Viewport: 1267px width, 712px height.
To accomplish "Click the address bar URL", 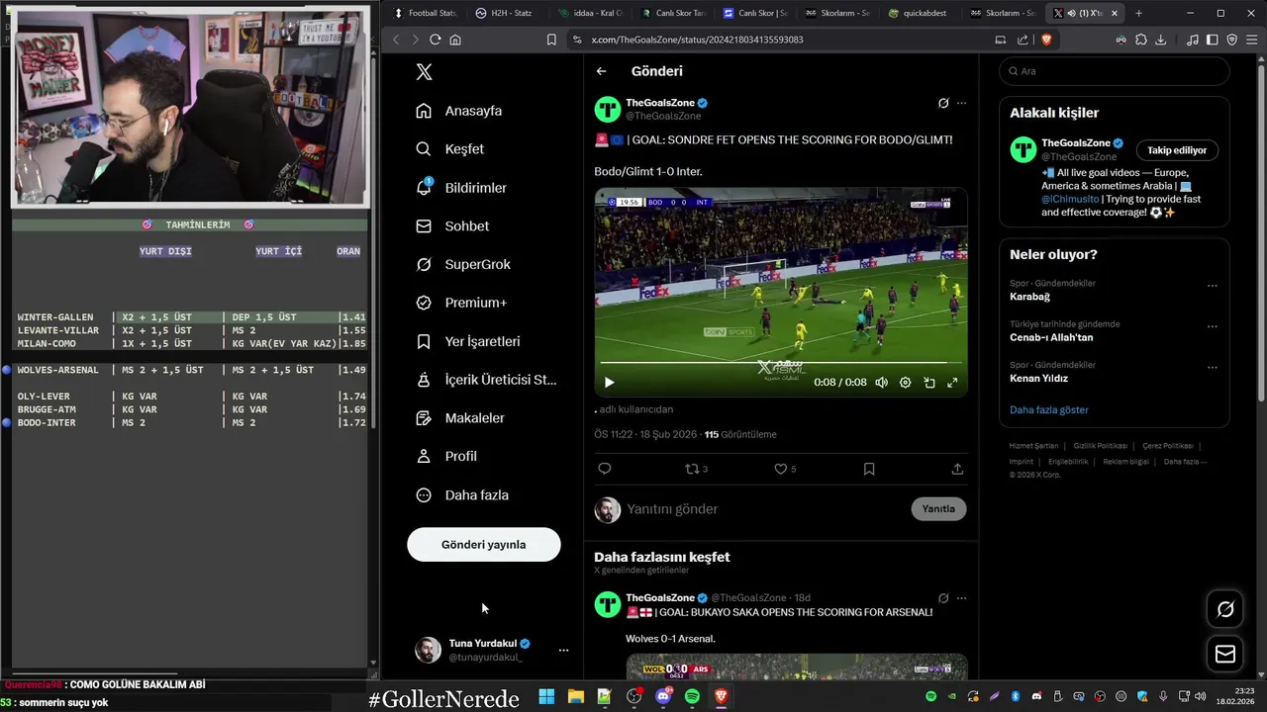I will [697, 40].
